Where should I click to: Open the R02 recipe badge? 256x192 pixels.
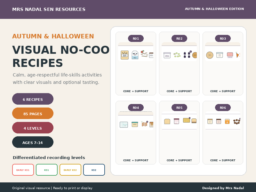(179, 38)
